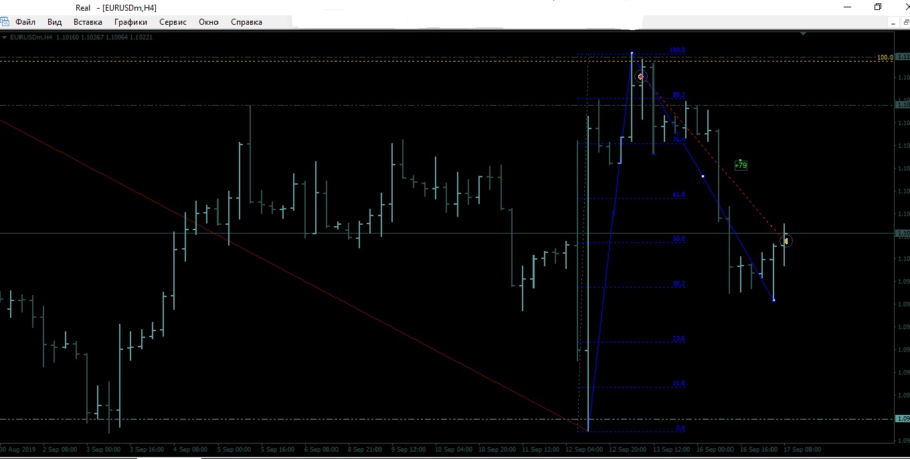
Task: Click the blue line's middle anchor point
Action: coord(703,176)
